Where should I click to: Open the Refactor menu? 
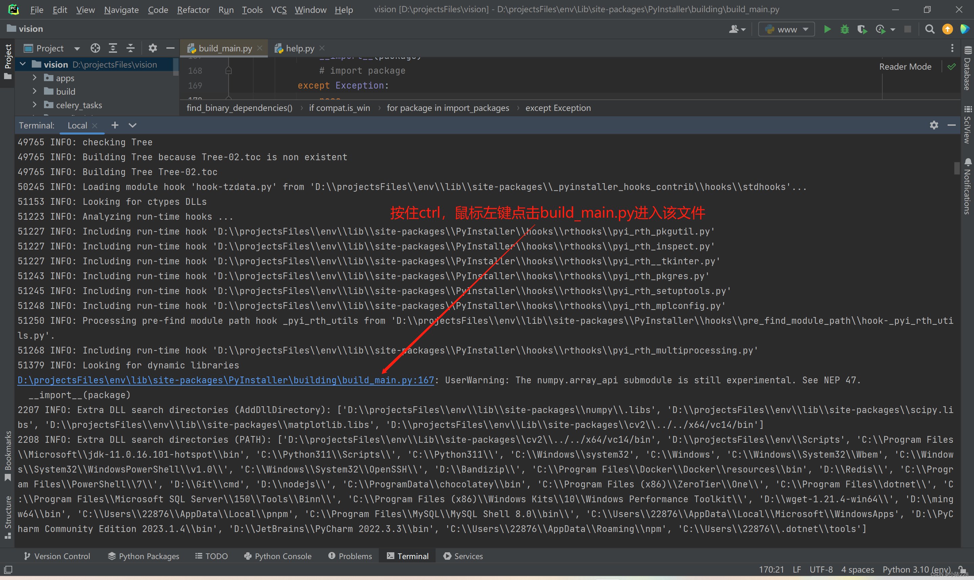193,10
